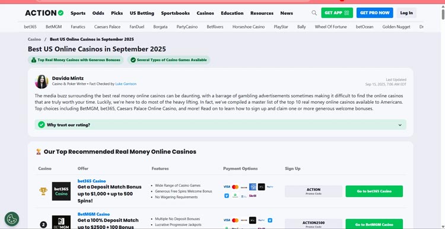Click the Skrill icon in bet365 row
This screenshot has width=445, height=229.
(x=253, y=196)
